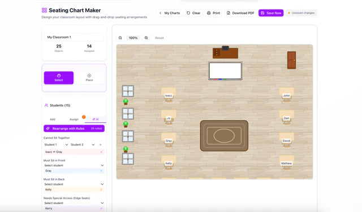Click the 14 Assigned counter
Image resolution: width=362 pixels, height=212 pixels.
89,48
